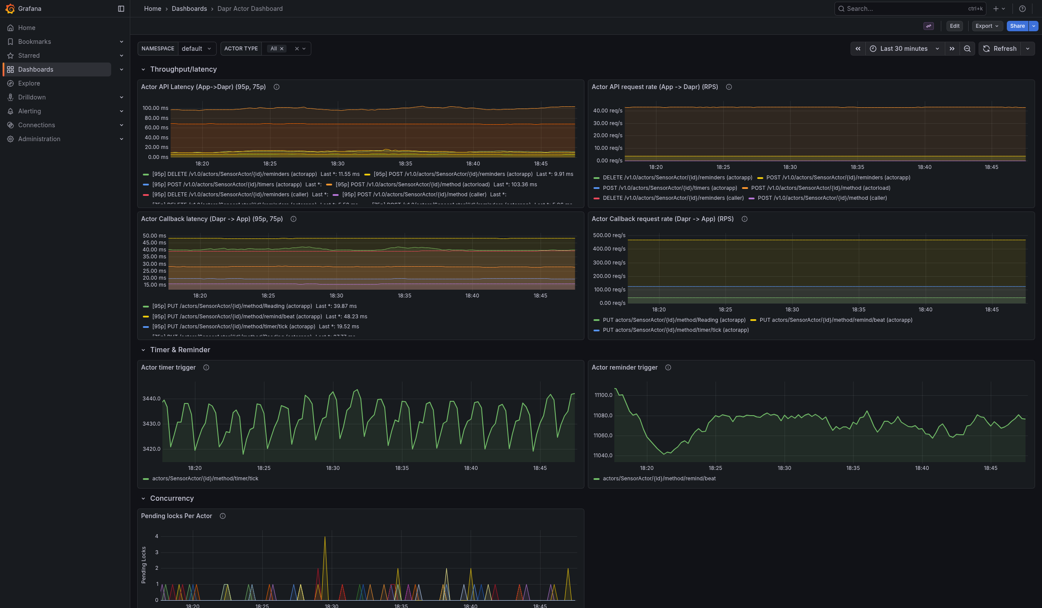Toggle the [95p] PUT method/Reading latency series

coord(232,306)
